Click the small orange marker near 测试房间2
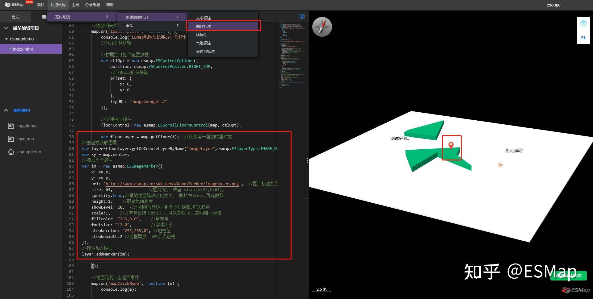Screen dimensions: 593x299 coord(500,165)
